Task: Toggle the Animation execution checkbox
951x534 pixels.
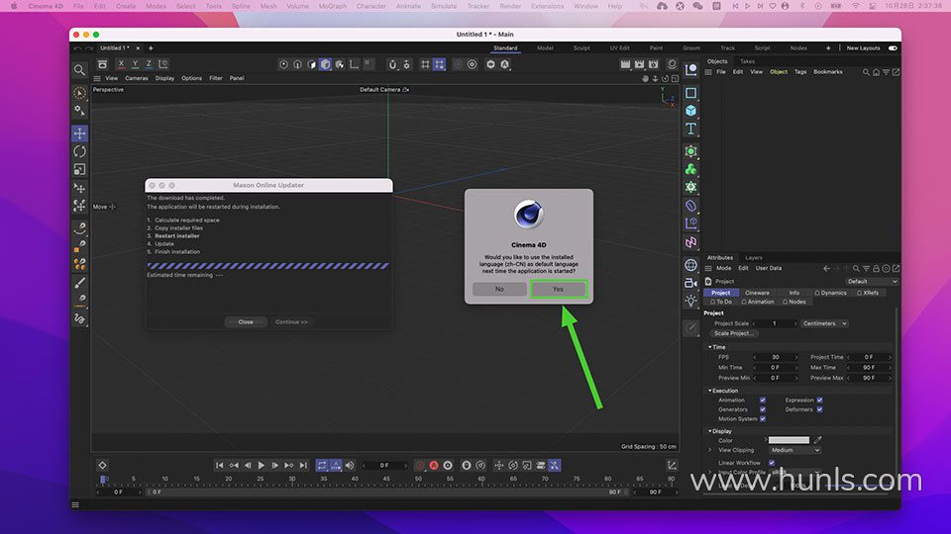Action: (762, 400)
